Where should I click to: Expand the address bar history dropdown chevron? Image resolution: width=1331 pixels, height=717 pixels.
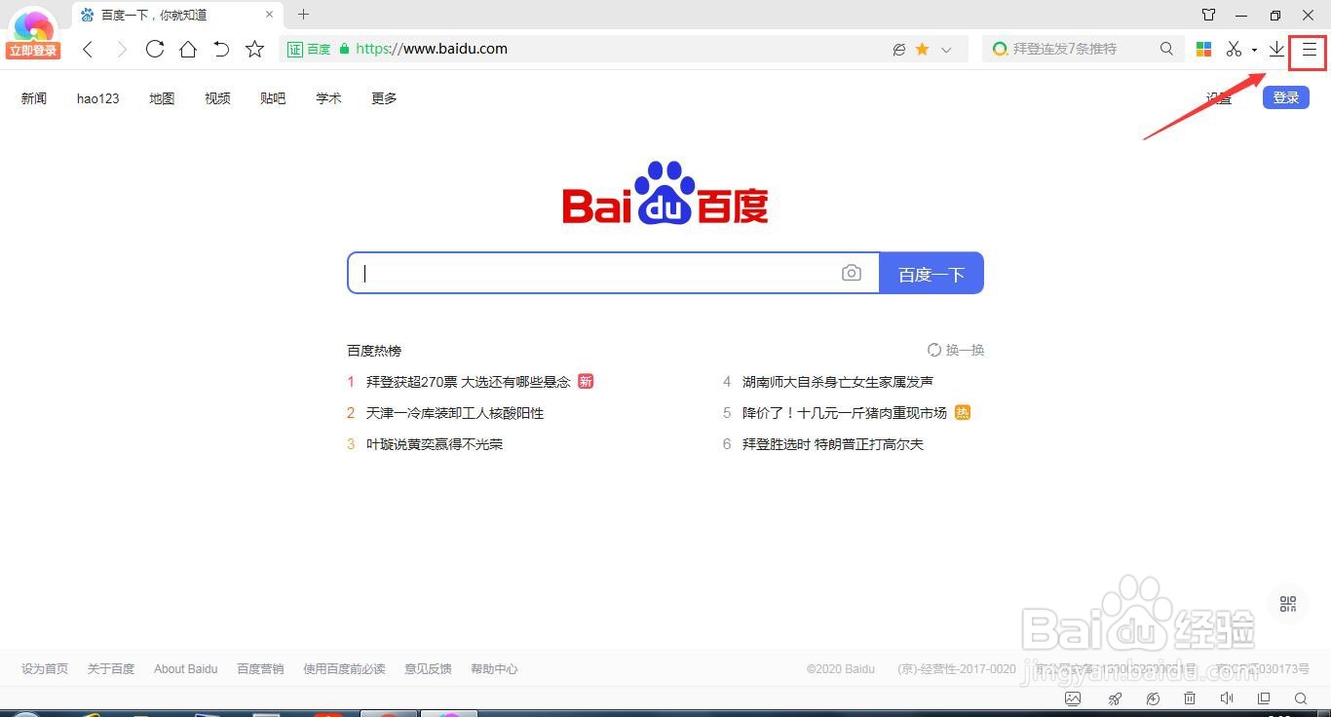946,50
